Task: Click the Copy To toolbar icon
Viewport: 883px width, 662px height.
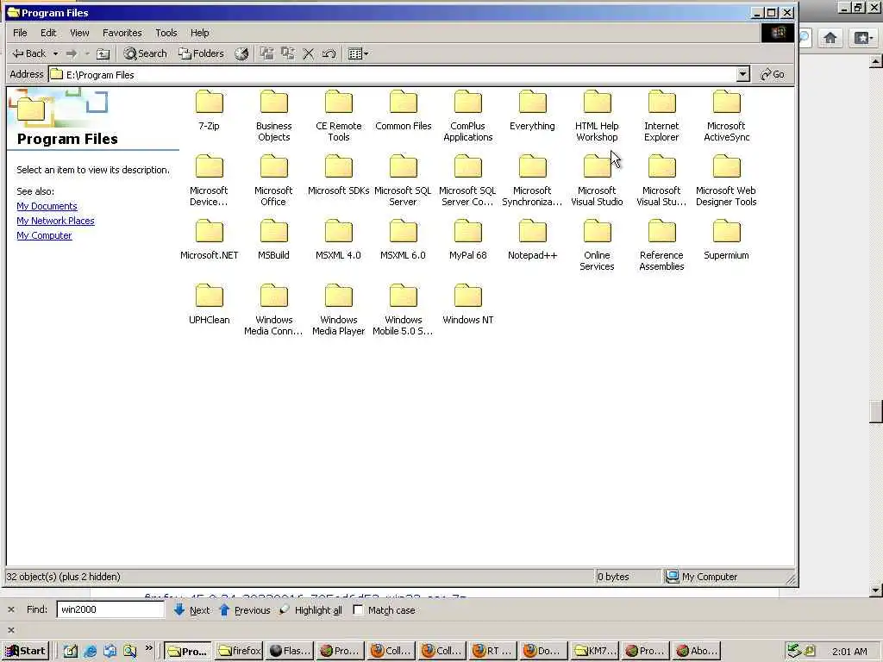Action: click(288, 54)
